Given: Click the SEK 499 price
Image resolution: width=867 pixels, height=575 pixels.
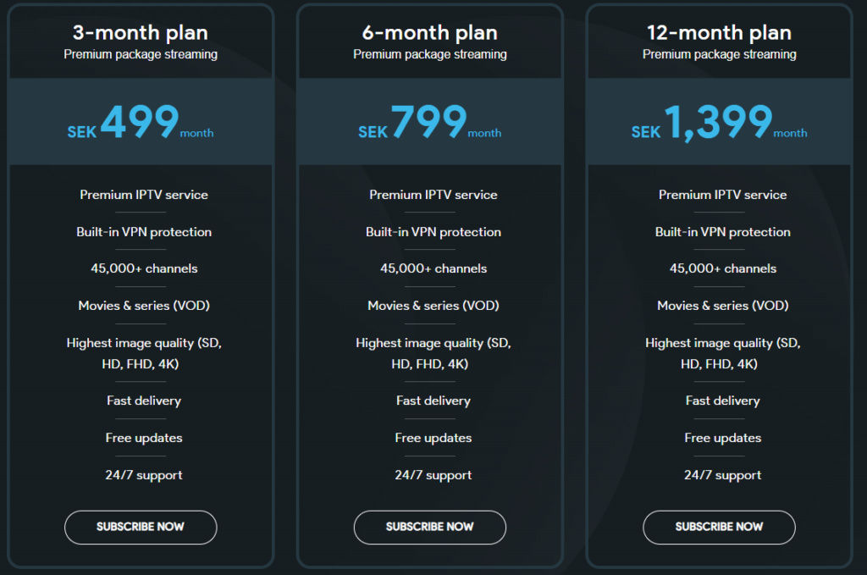Looking at the screenshot, I should point(140,123).
